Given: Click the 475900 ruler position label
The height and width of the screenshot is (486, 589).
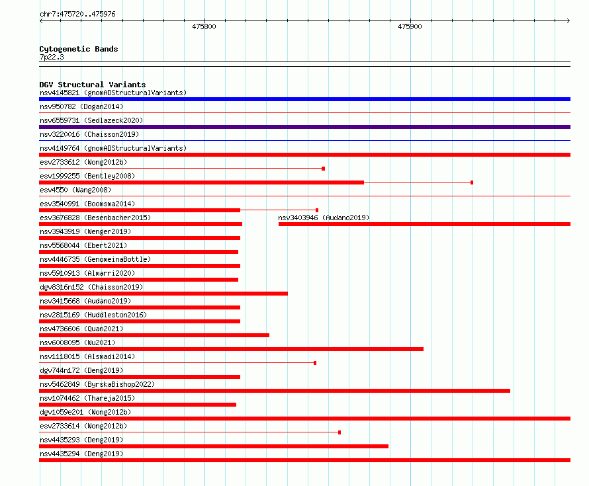Looking at the screenshot, I should [410, 26].
